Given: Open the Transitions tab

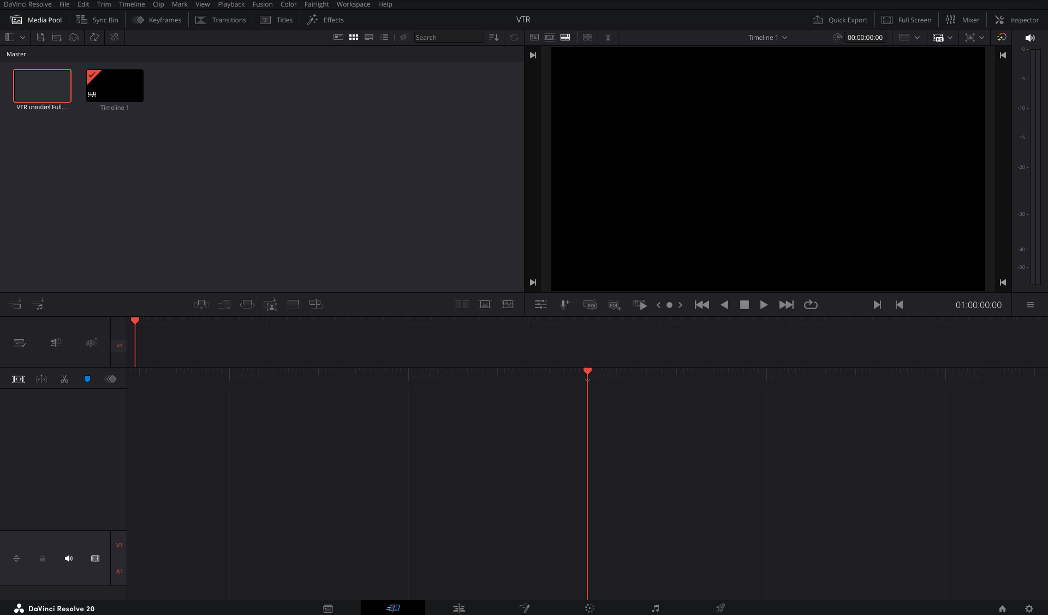Looking at the screenshot, I should point(221,20).
